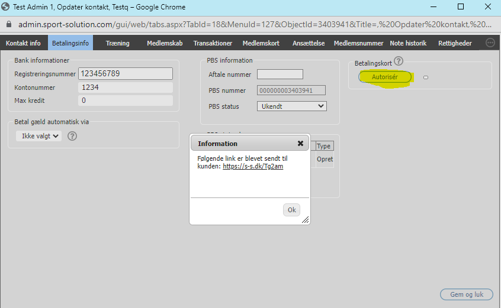Minimize the Chrome window
The image size is (501, 308).
click(x=433, y=7)
